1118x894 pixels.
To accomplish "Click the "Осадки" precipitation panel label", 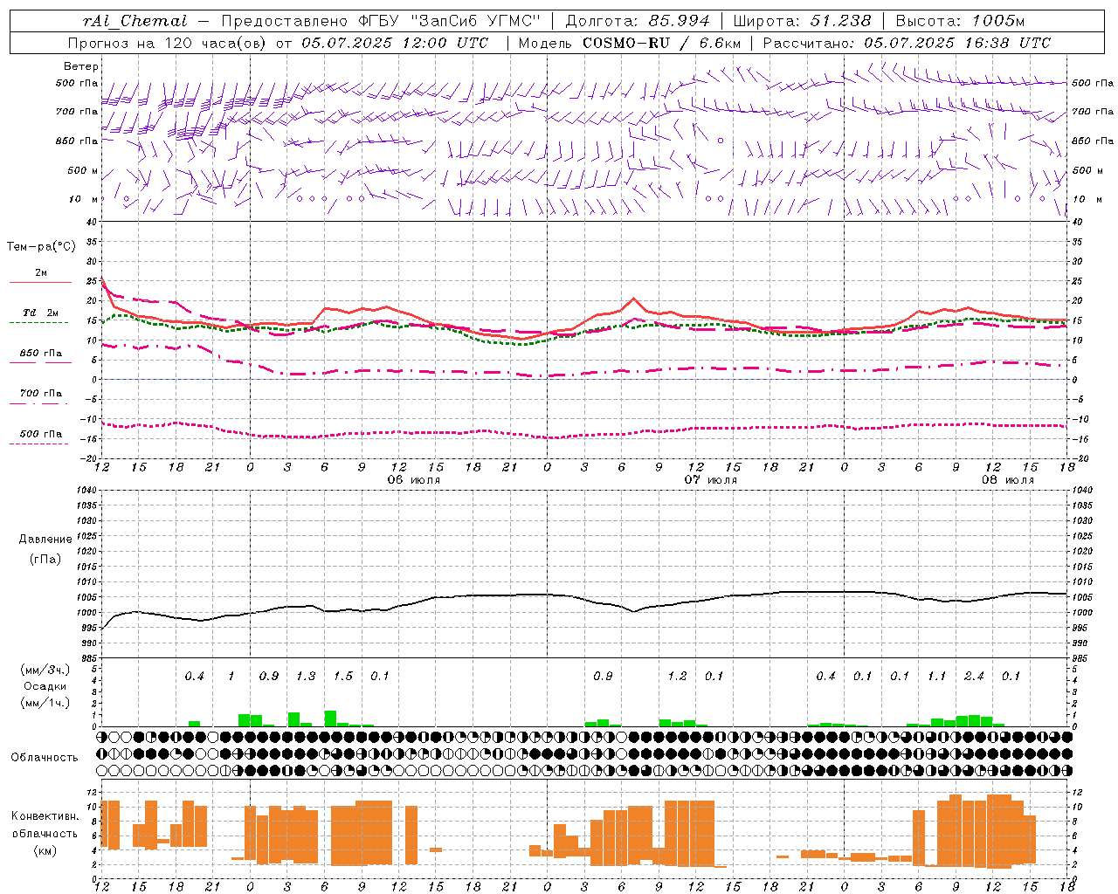I will coord(45,686).
